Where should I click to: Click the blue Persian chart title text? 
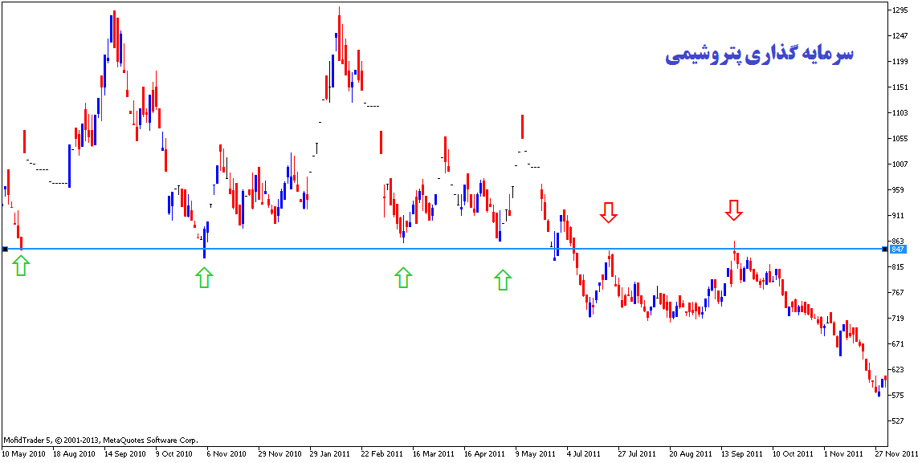[759, 55]
